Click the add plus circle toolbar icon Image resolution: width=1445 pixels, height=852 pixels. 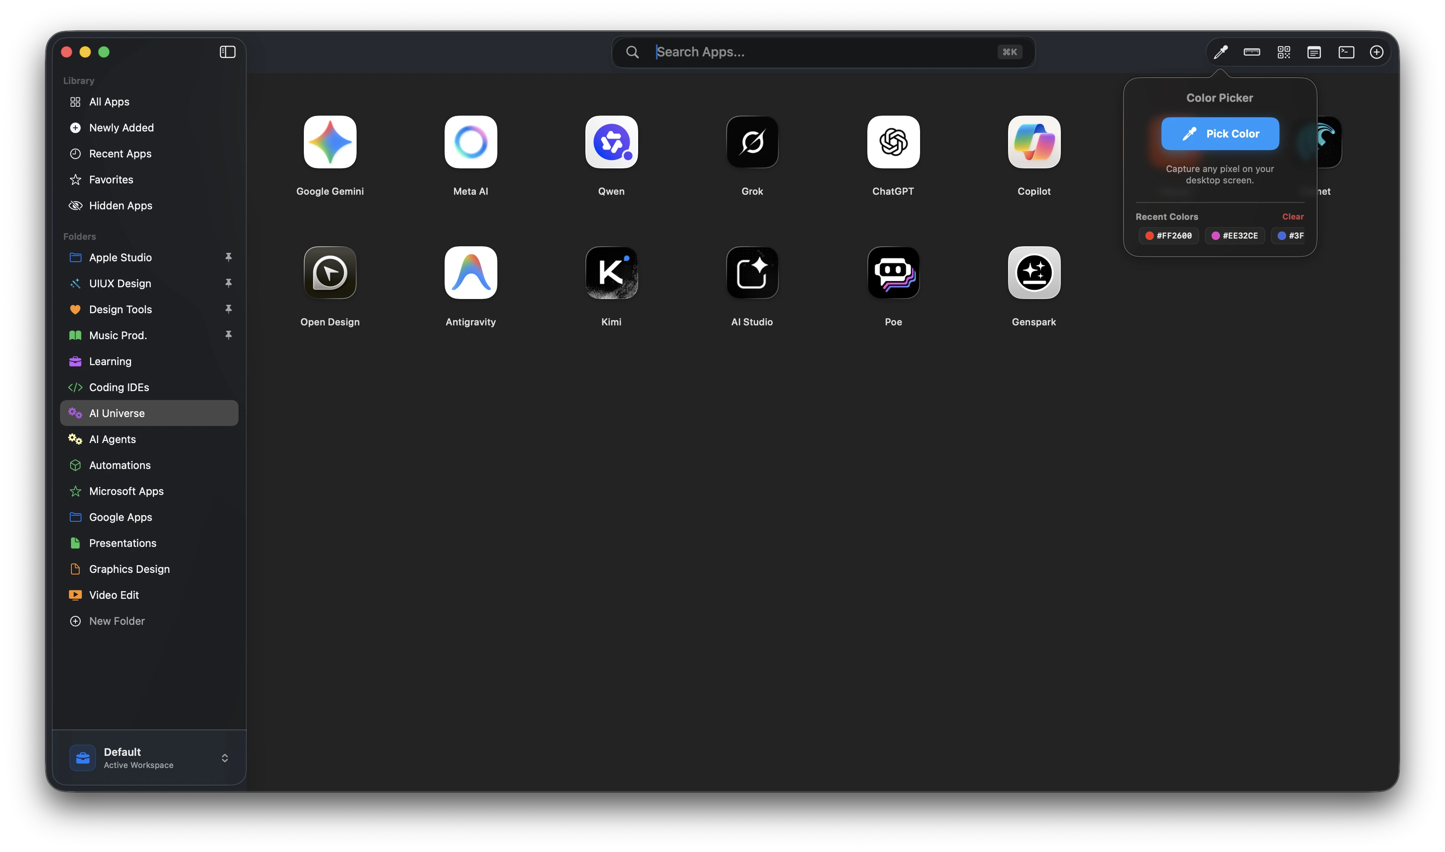1376,52
